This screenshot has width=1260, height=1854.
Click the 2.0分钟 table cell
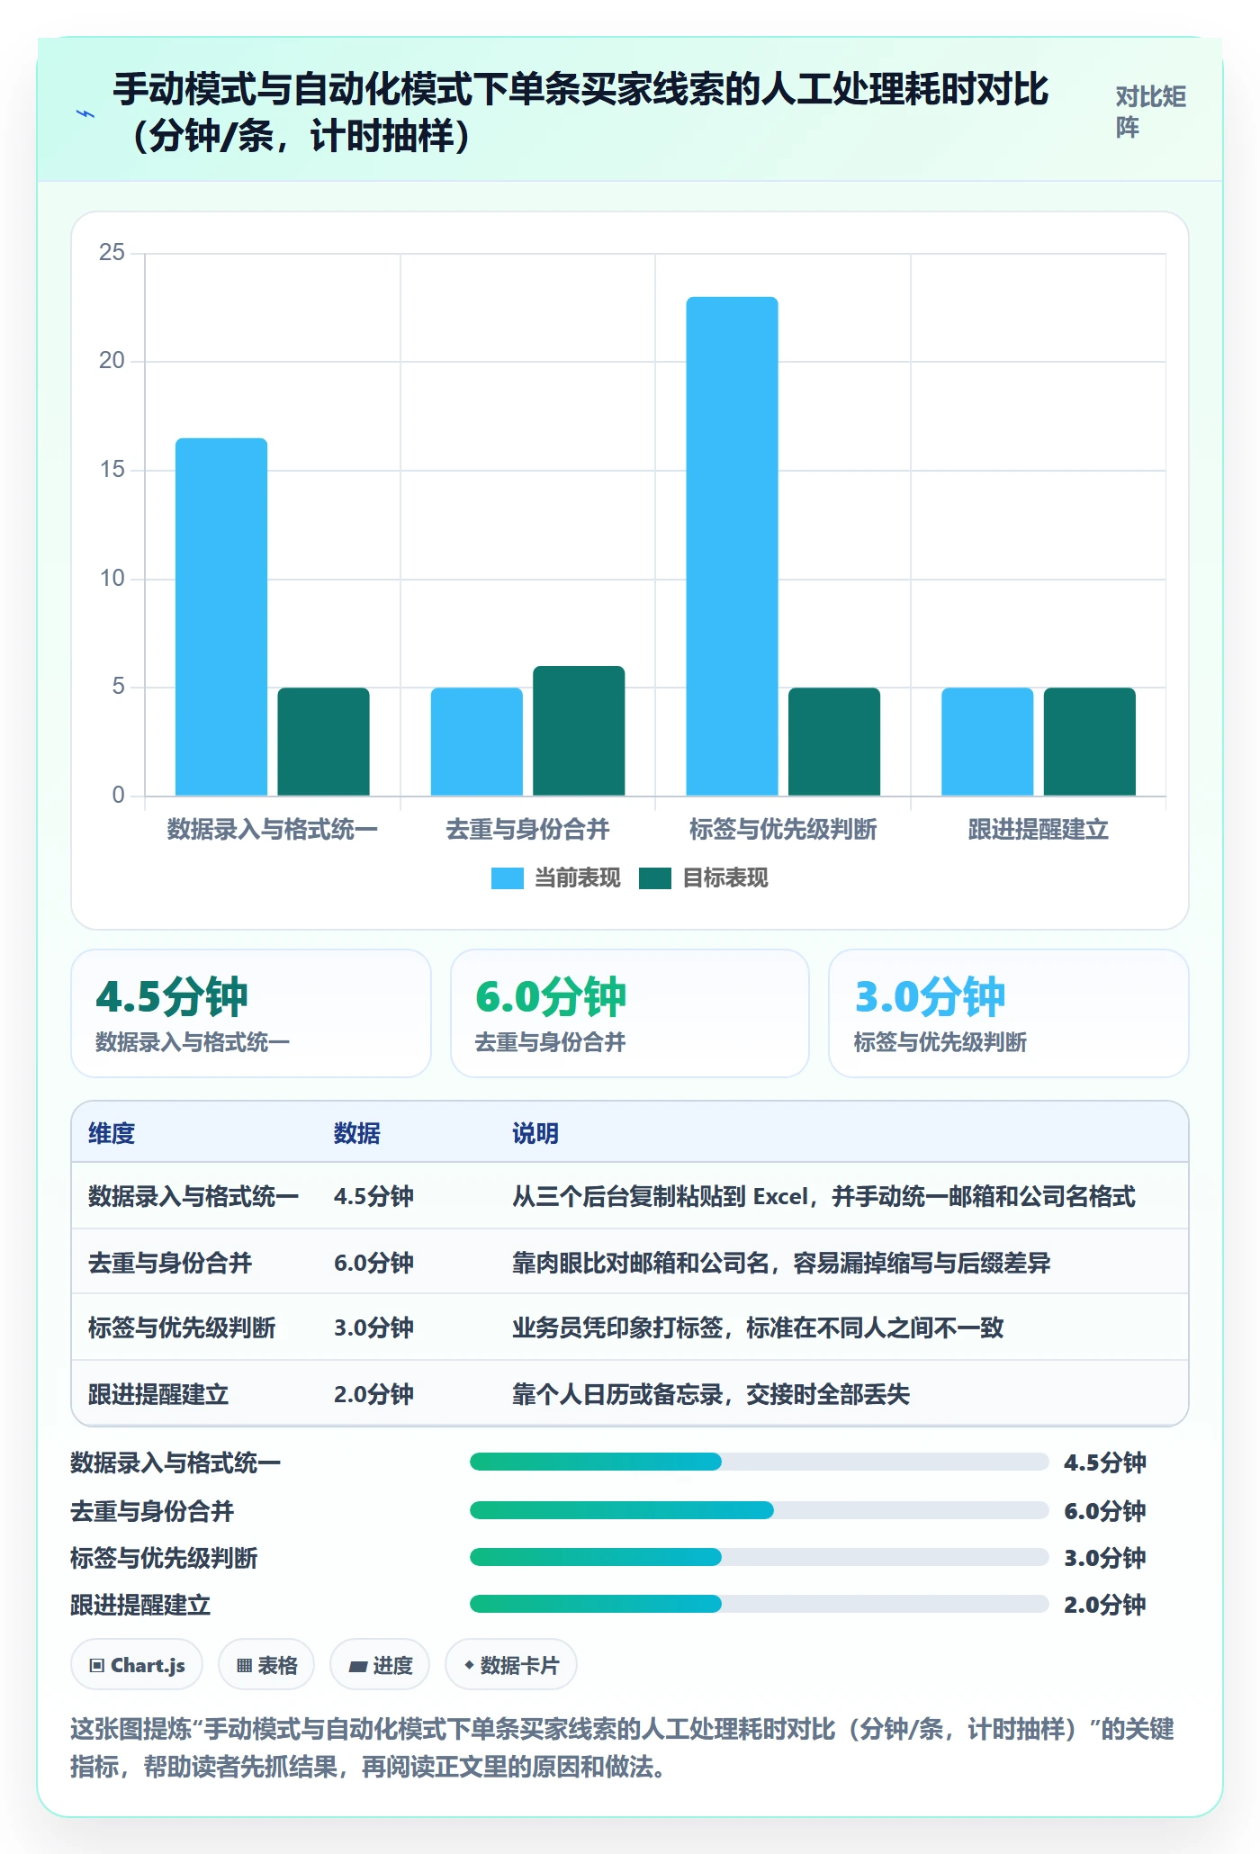pyautogui.click(x=373, y=1394)
